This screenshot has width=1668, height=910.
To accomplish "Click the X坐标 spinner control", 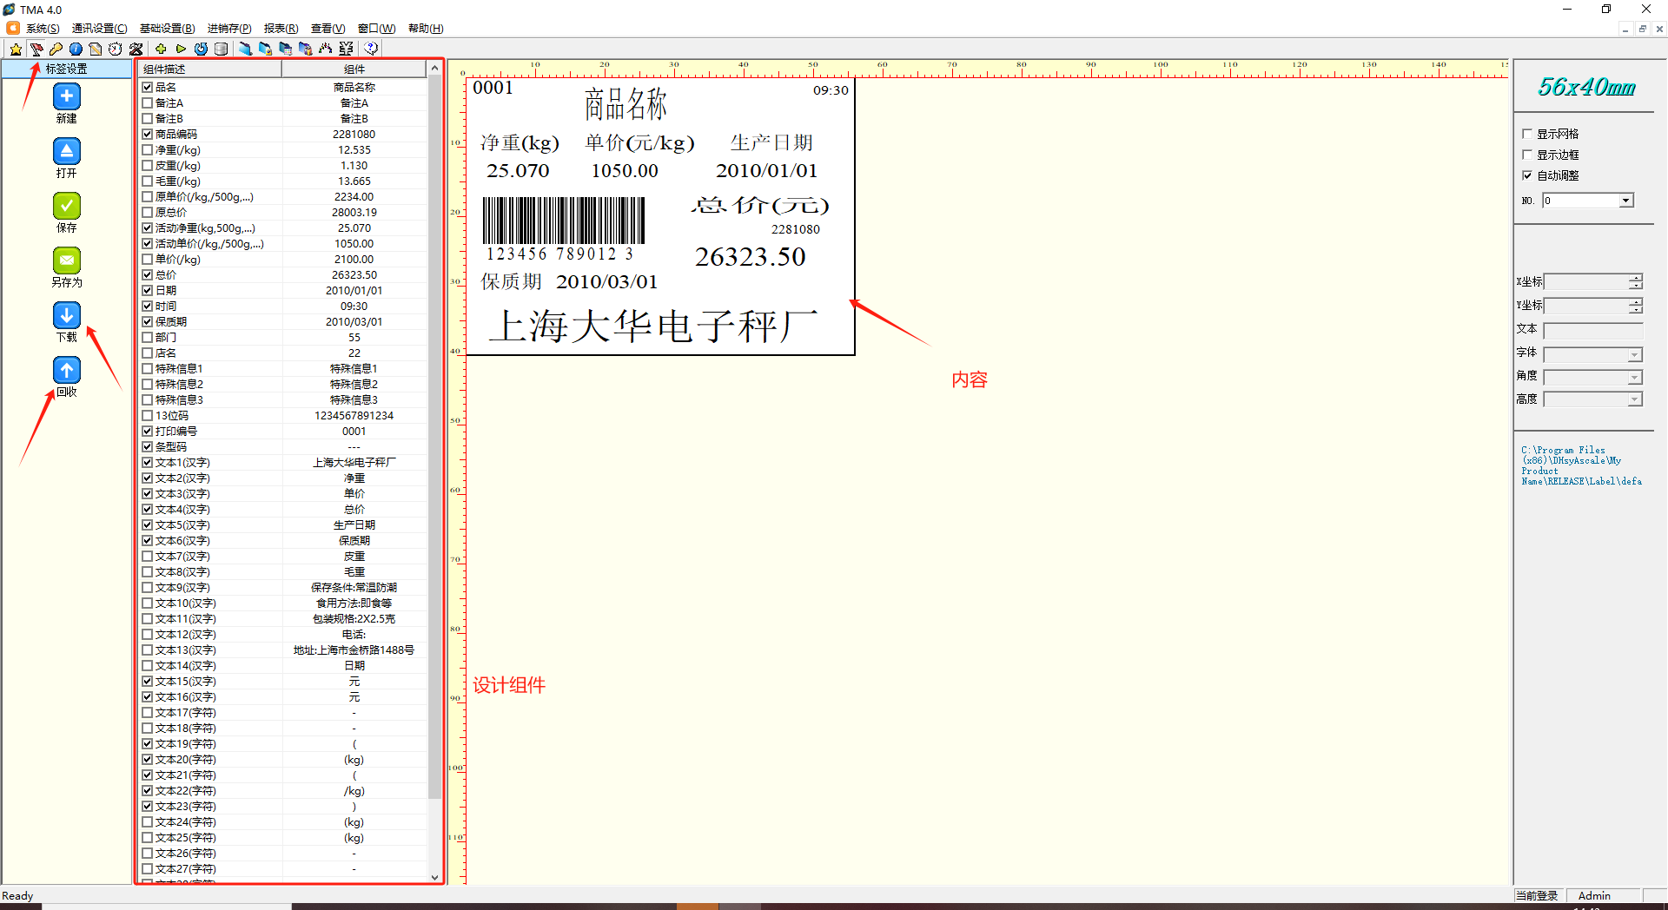I will (x=1636, y=281).
